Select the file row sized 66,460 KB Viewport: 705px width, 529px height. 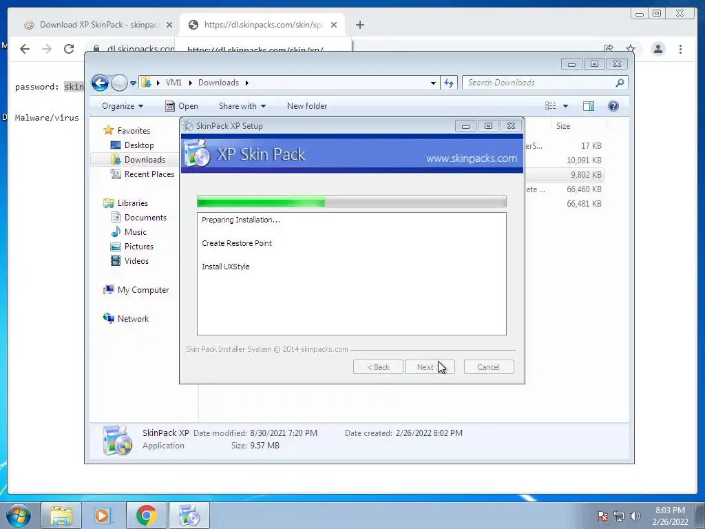click(565, 189)
